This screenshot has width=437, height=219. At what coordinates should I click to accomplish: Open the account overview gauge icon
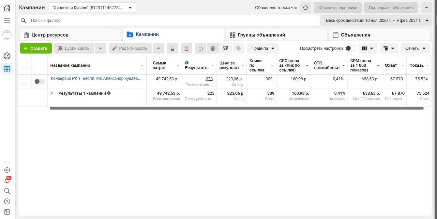click(x=7, y=56)
